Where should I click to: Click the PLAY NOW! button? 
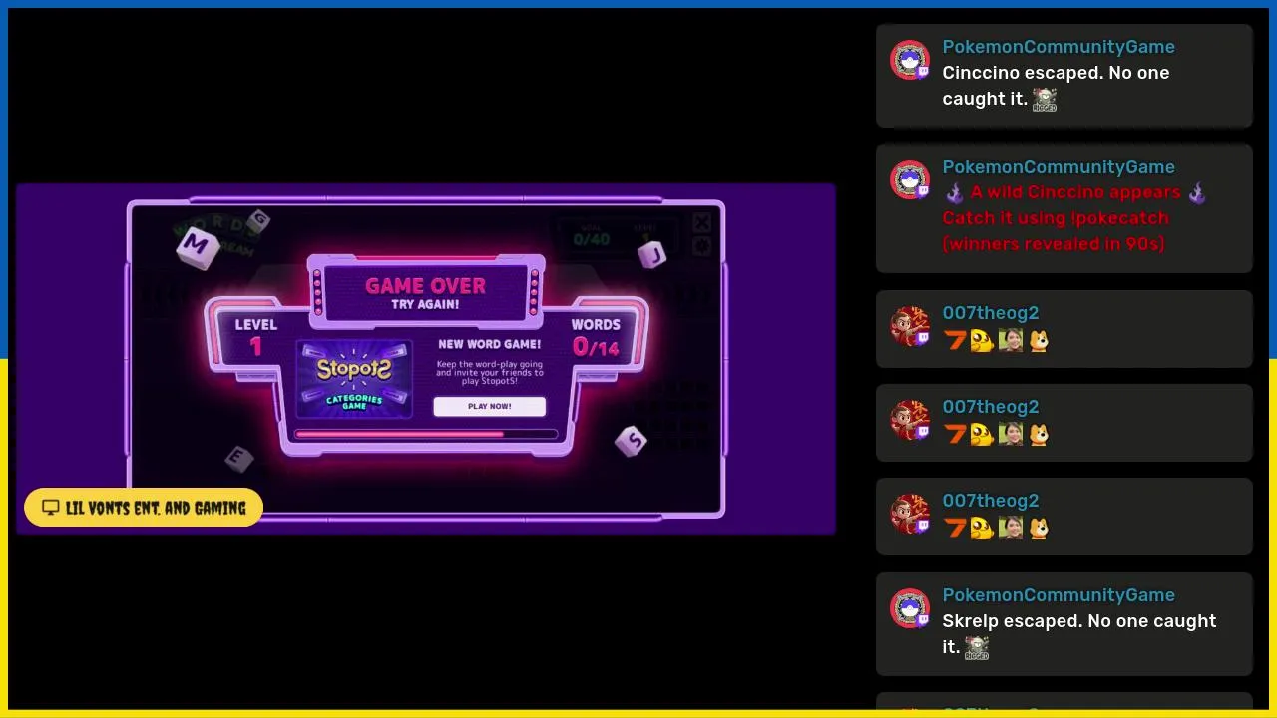489,406
